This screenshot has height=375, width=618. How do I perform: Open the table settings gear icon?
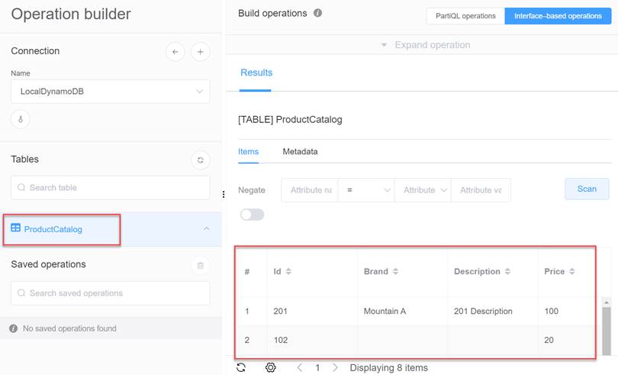coord(270,367)
